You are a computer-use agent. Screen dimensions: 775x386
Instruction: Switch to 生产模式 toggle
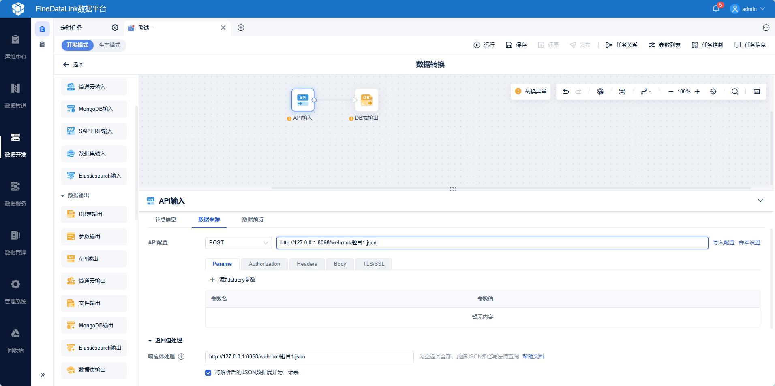(x=109, y=45)
